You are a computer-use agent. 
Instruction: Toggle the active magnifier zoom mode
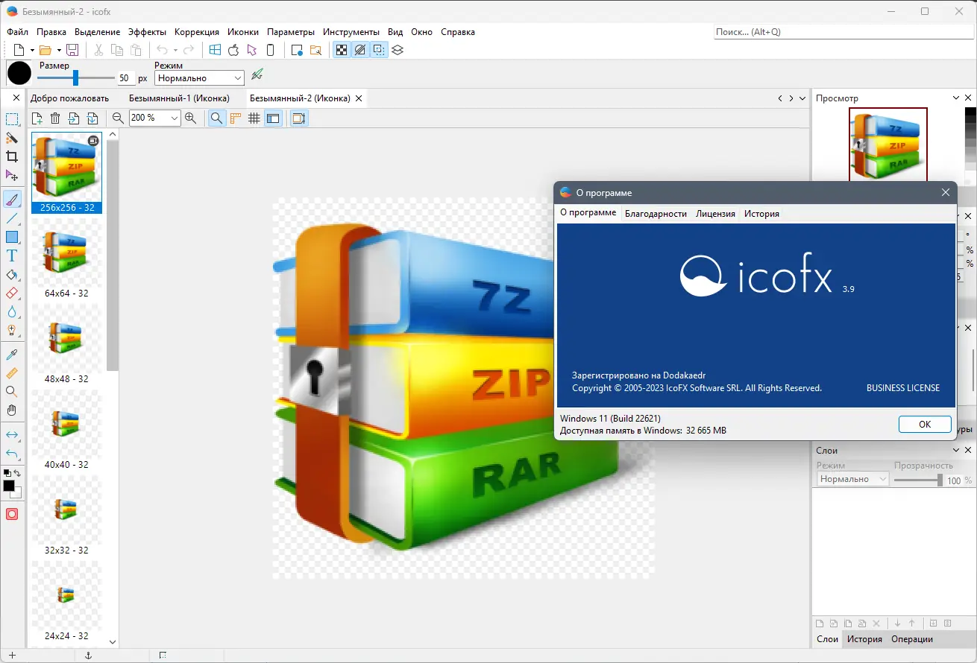[217, 118]
